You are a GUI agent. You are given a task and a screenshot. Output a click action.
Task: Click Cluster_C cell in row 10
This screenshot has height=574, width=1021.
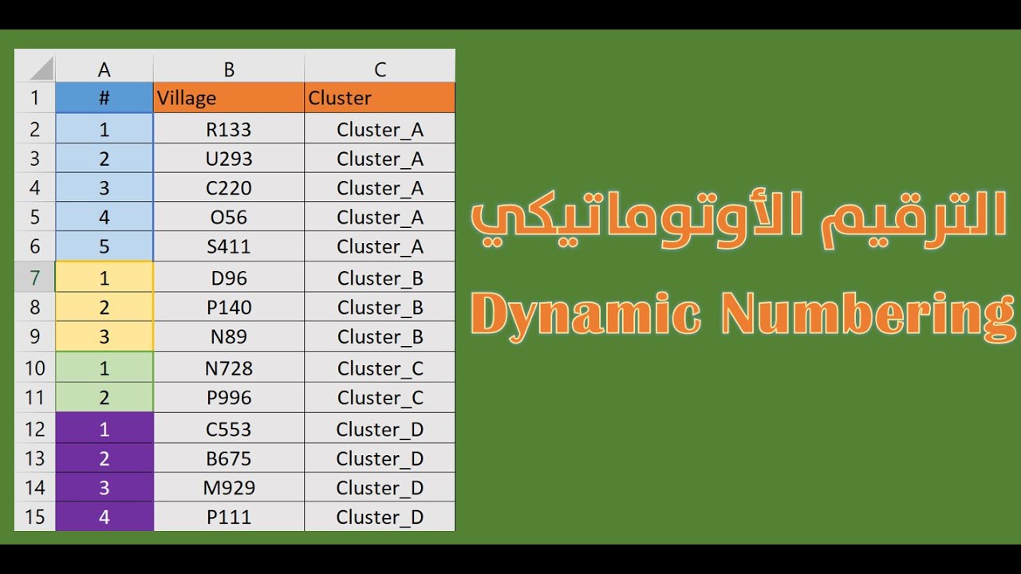coord(380,368)
